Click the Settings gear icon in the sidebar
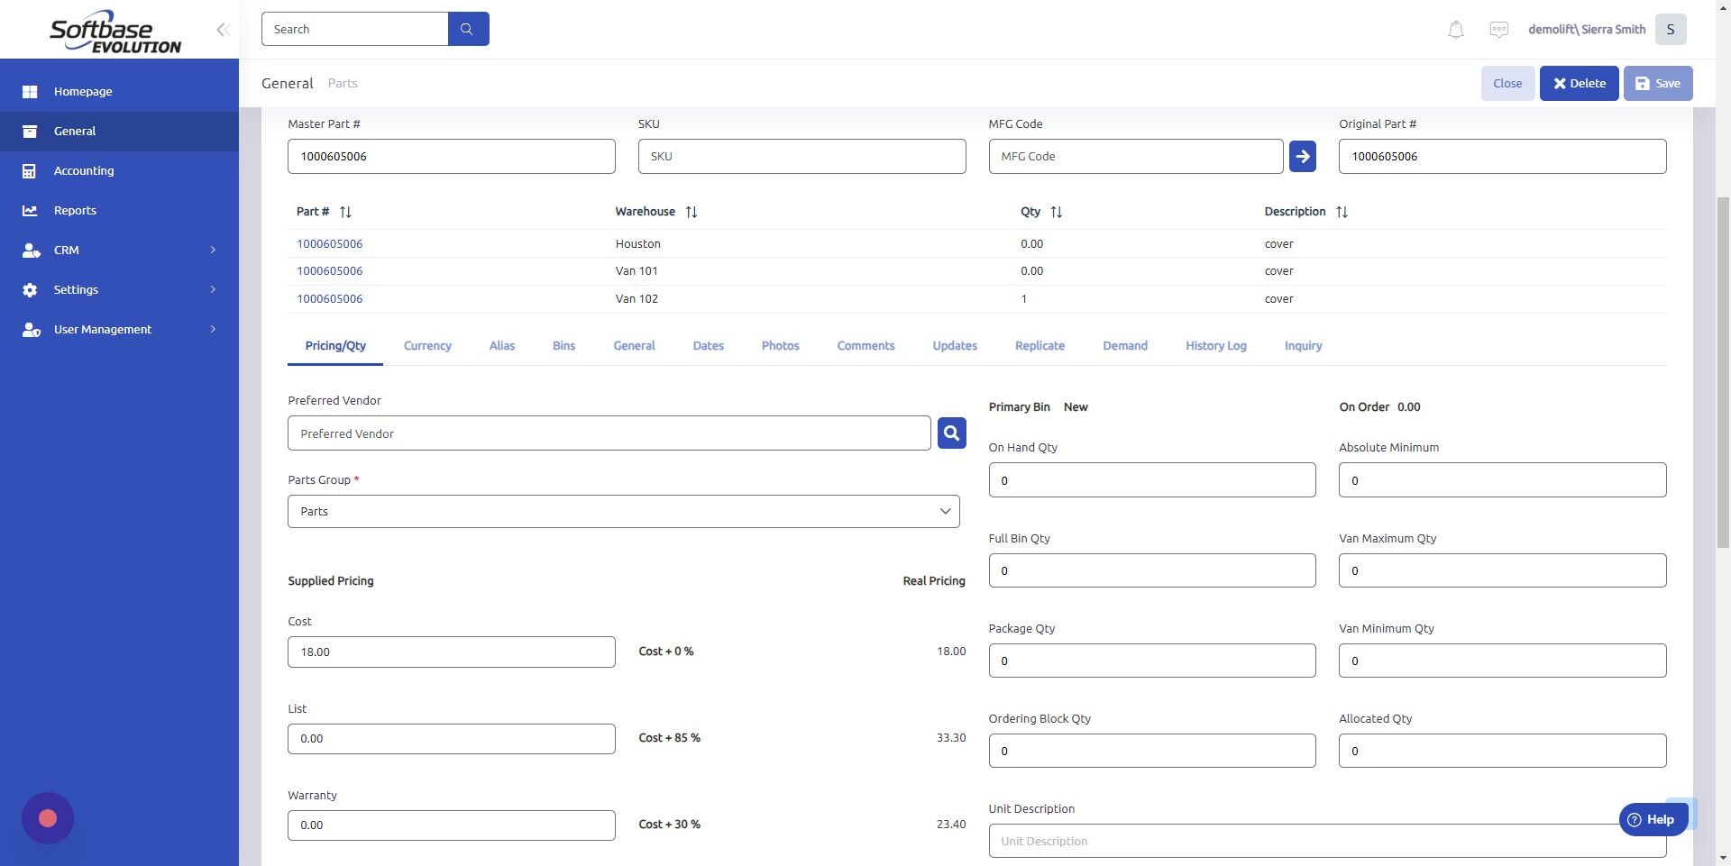This screenshot has height=866, width=1731. click(30, 289)
